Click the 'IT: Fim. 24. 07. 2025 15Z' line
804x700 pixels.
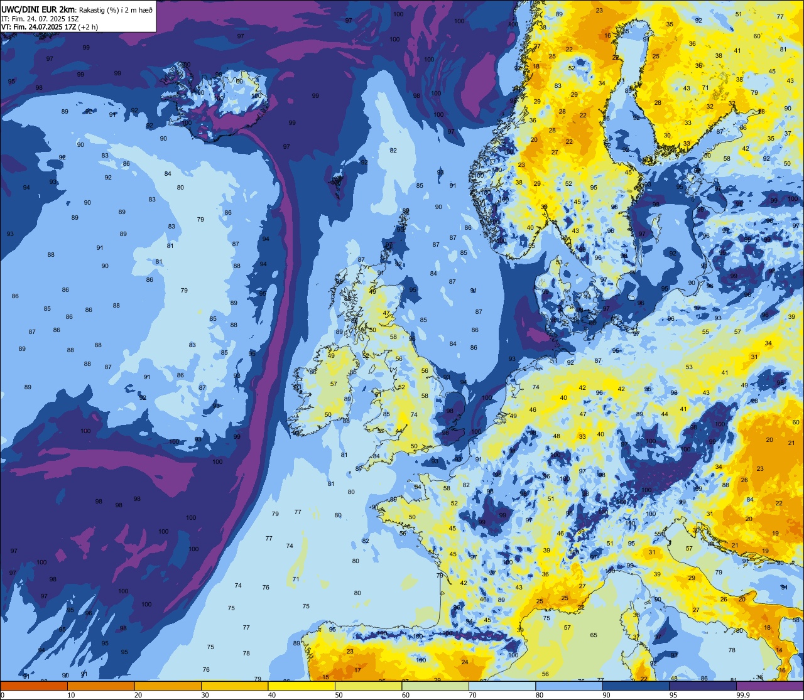pos(39,19)
